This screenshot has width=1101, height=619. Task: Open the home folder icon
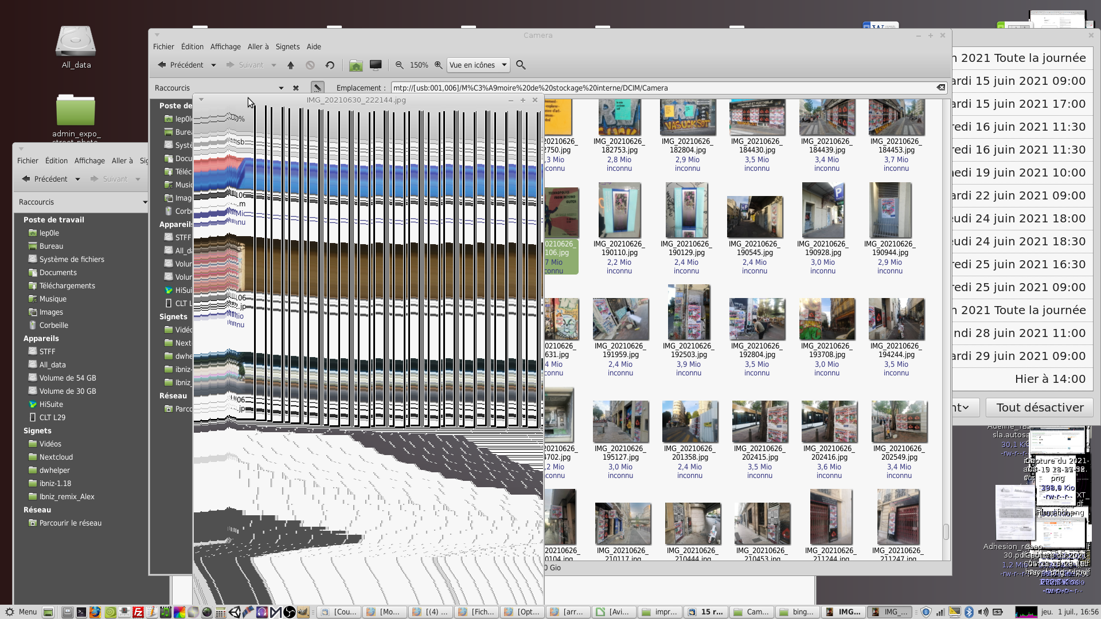tap(356, 65)
